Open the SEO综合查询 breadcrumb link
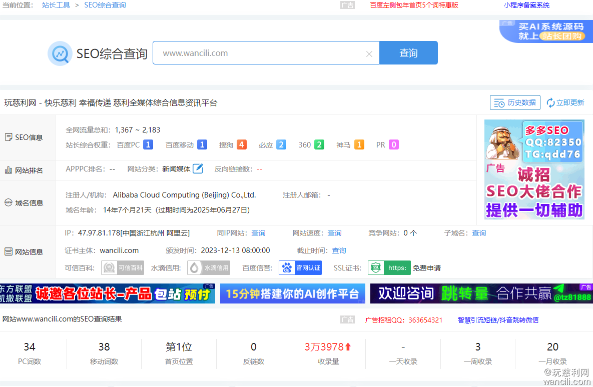 pyautogui.click(x=105, y=5)
